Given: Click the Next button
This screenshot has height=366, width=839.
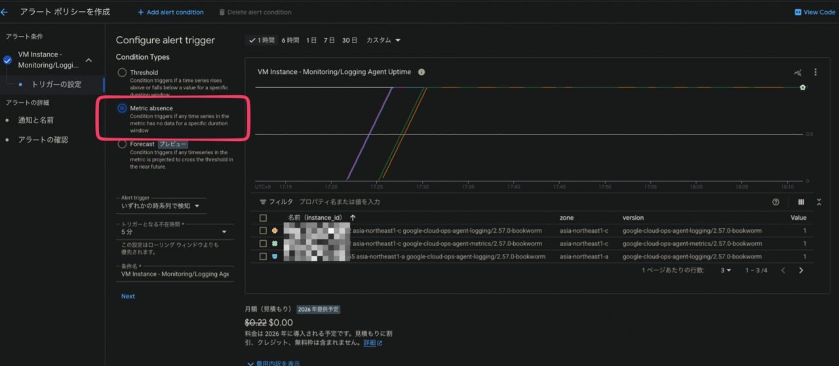Looking at the screenshot, I should pyautogui.click(x=128, y=296).
